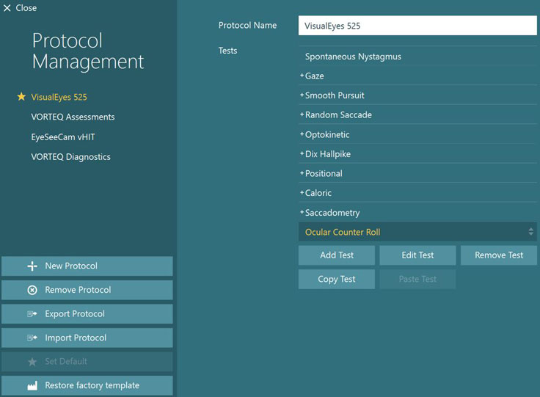Click the Import Protocol label
The height and width of the screenshot is (397, 540).
click(76, 338)
